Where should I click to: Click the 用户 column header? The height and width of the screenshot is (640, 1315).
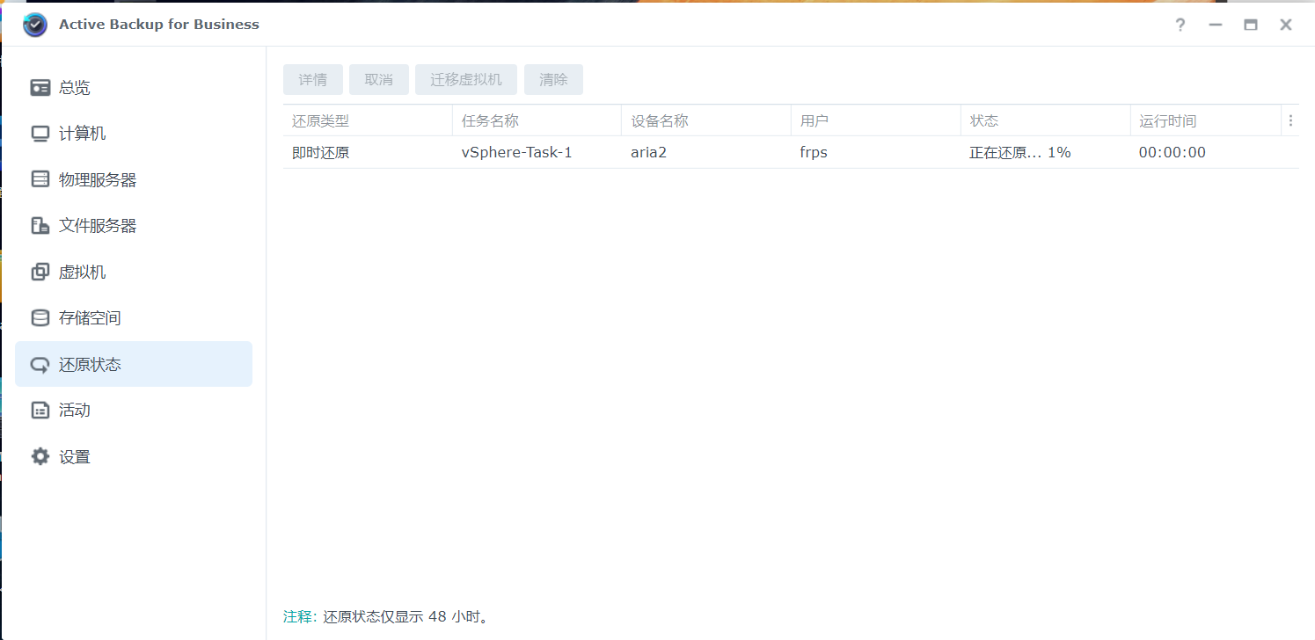876,120
